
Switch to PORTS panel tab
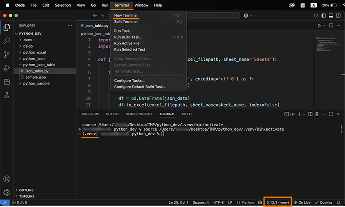(187, 114)
